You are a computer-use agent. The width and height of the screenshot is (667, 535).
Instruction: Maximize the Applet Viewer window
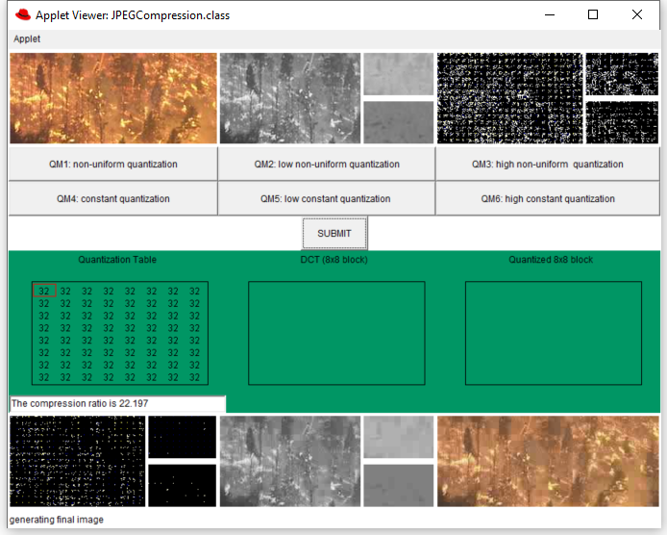pyautogui.click(x=593, y=15)
